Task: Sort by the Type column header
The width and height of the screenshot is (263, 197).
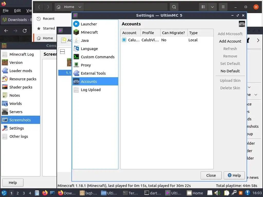Action: click(x=200, y=33)
